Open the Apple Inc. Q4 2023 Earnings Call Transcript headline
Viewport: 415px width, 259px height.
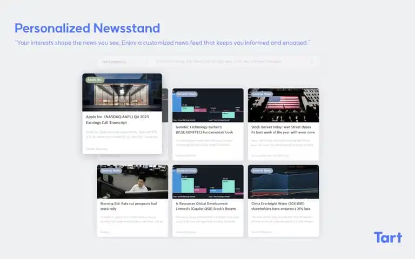tap(117, 120)
